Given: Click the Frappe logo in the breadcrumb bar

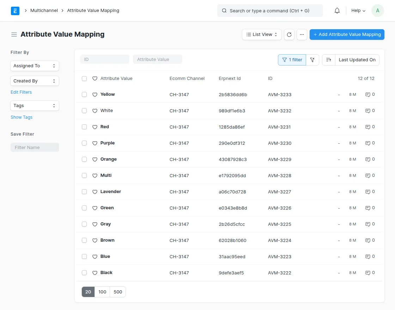Looking at the screenshot, I should click(x=15, y=11).
